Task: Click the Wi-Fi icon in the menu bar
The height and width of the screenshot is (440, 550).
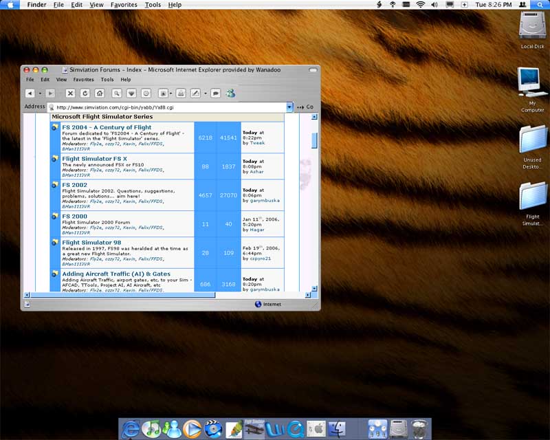Action: click(x=420, y=5)
